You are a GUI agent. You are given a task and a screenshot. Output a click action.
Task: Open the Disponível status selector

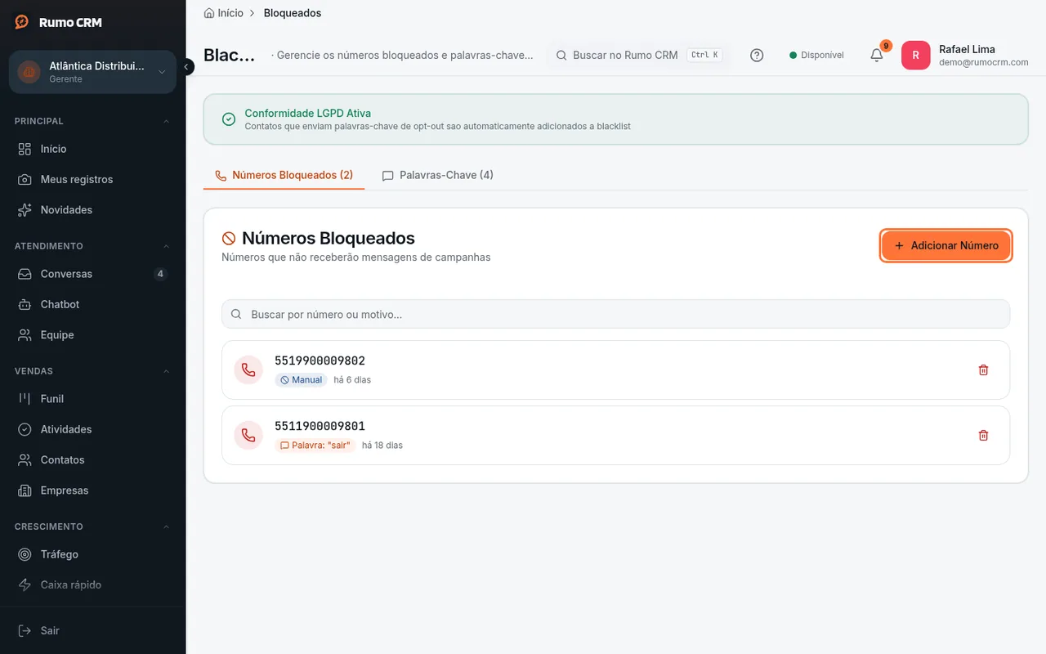[816, 55]
